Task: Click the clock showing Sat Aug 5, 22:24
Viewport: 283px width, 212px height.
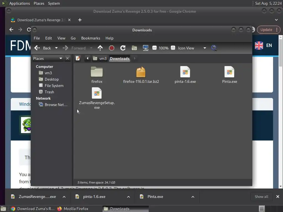Action: pyautogui.click(x=268, y=3)
